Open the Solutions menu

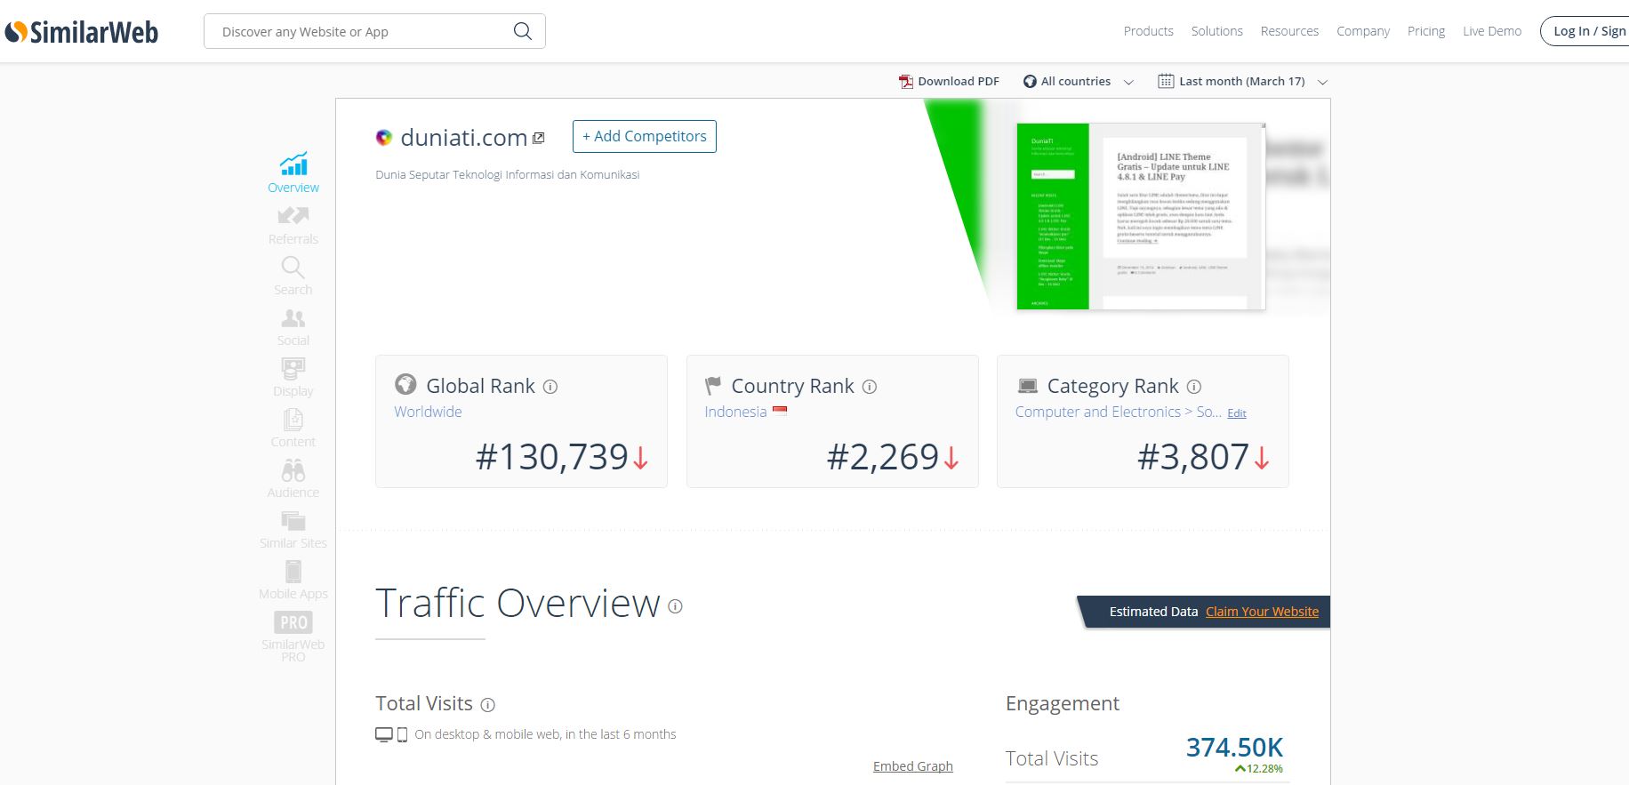coord(1216,31)
